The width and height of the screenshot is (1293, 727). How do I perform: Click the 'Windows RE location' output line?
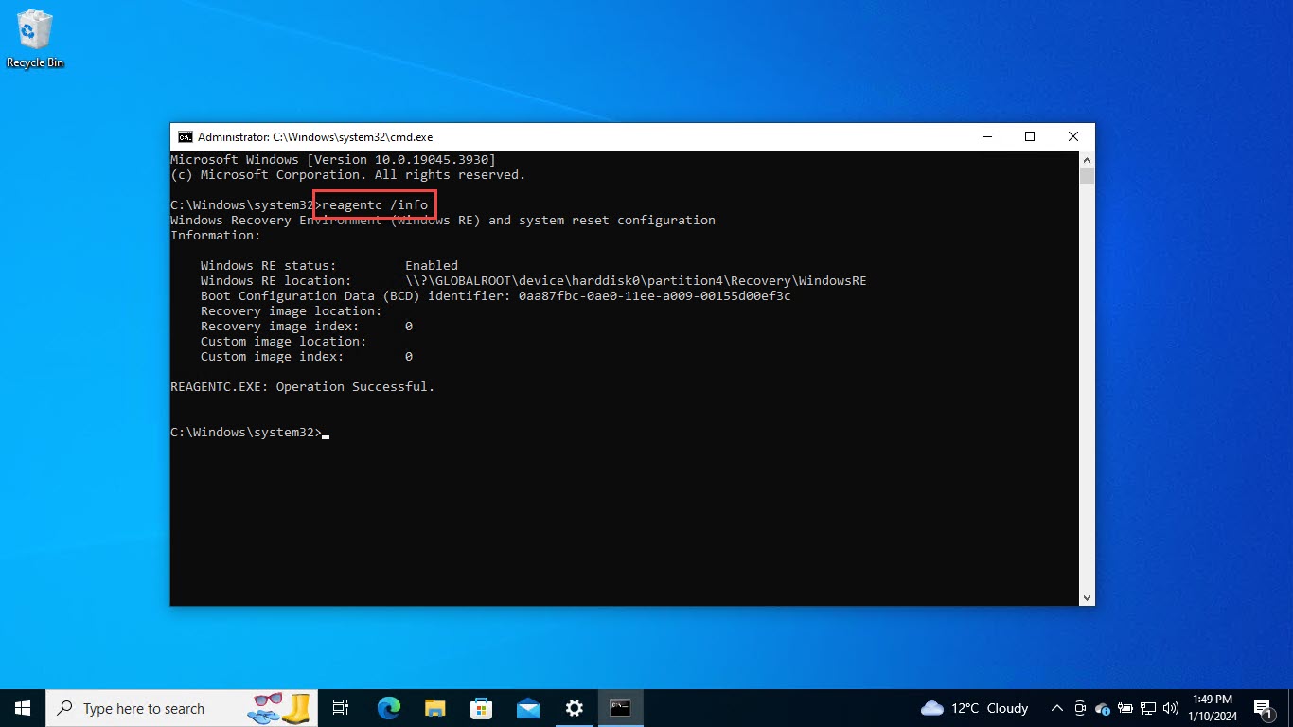(x=534, y=281)
